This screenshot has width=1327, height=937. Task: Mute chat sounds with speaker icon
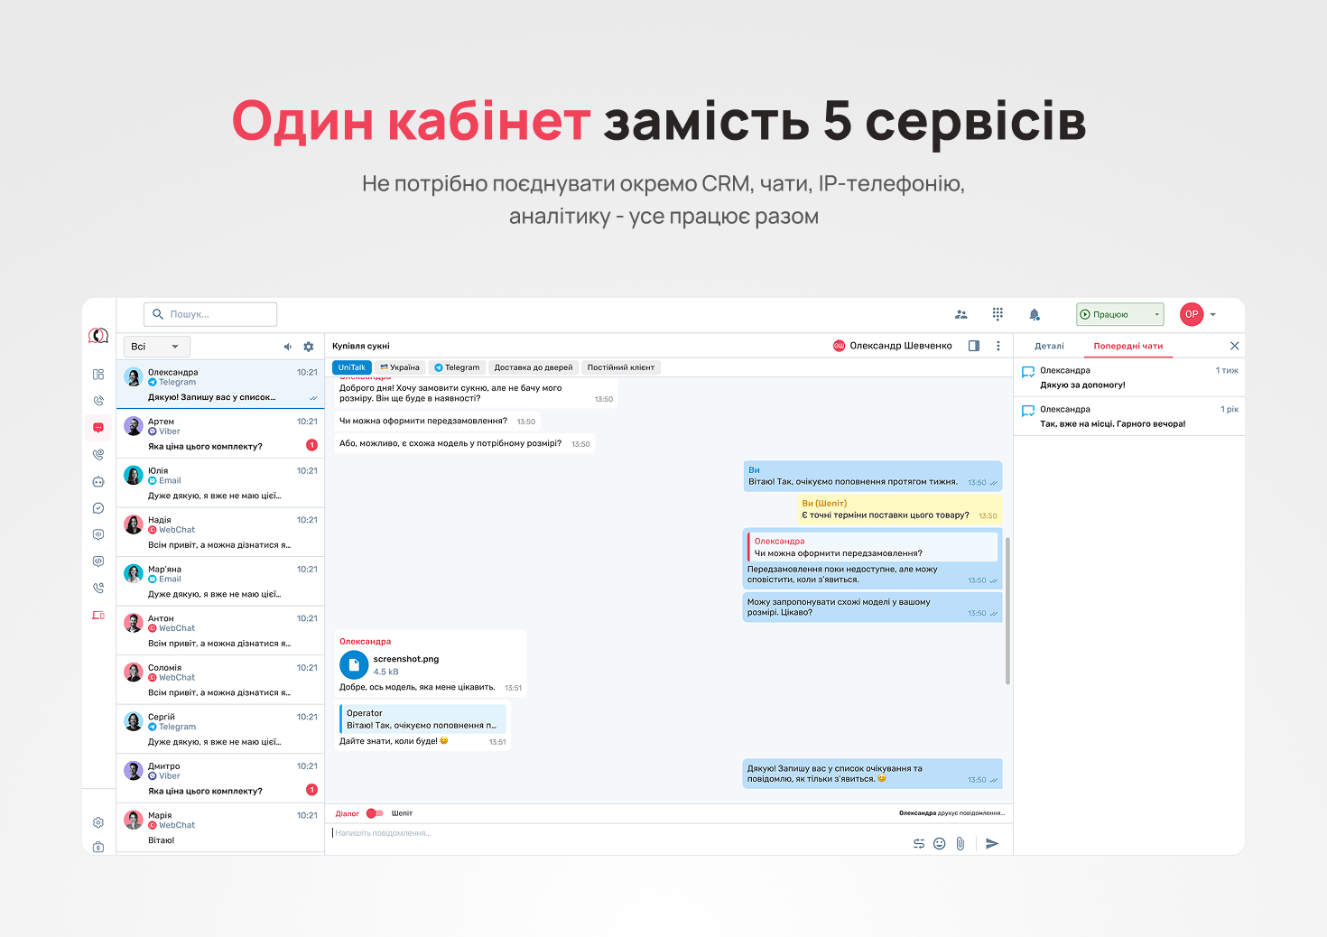click(x=288, y=347)
